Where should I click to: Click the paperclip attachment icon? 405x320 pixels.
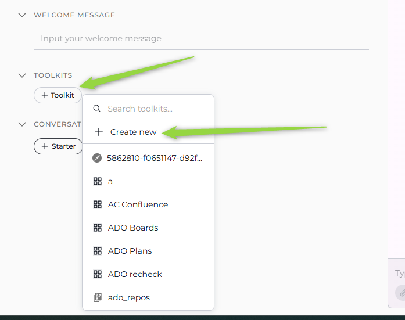[x=402, y=293]
